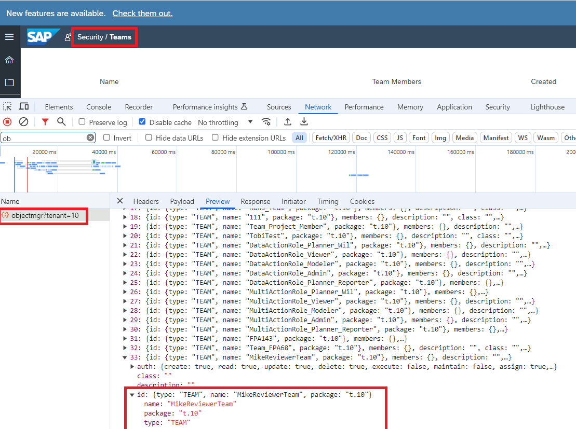This screenshot has height=429, width=576.
Task: Expand row 24 DataActionRole_Admin
Action: tap(125, 273)
